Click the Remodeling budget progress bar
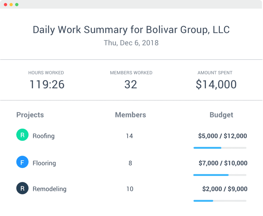 [x=220, y=201]
